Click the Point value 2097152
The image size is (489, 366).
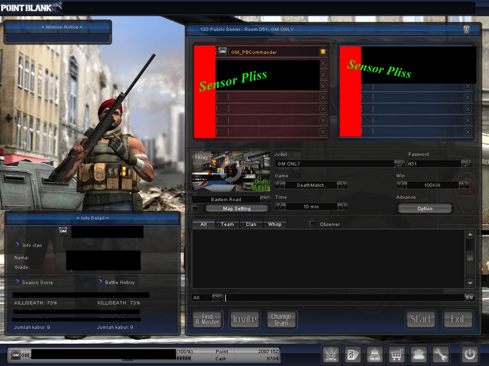point(268,351)
